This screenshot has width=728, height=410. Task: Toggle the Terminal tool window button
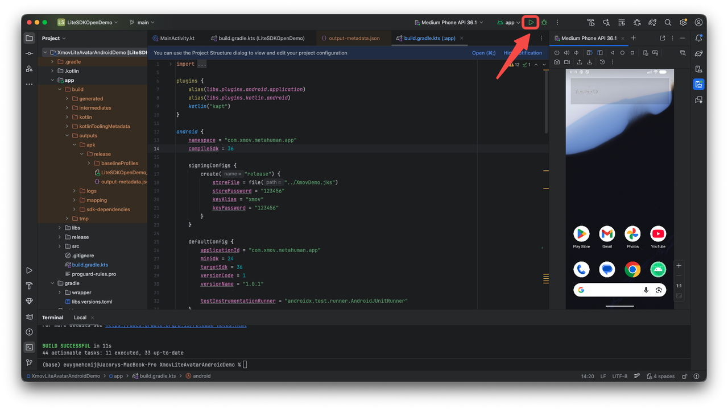point(29,347)
